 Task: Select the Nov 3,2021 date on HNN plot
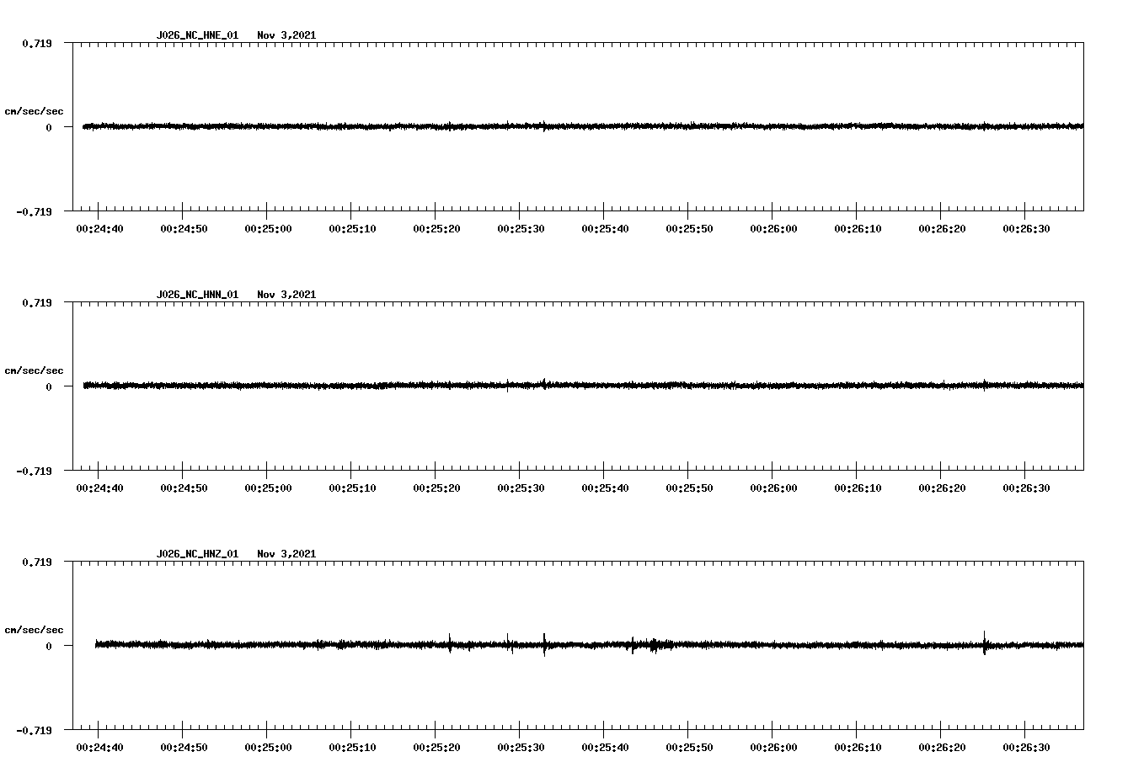point(286,295)
